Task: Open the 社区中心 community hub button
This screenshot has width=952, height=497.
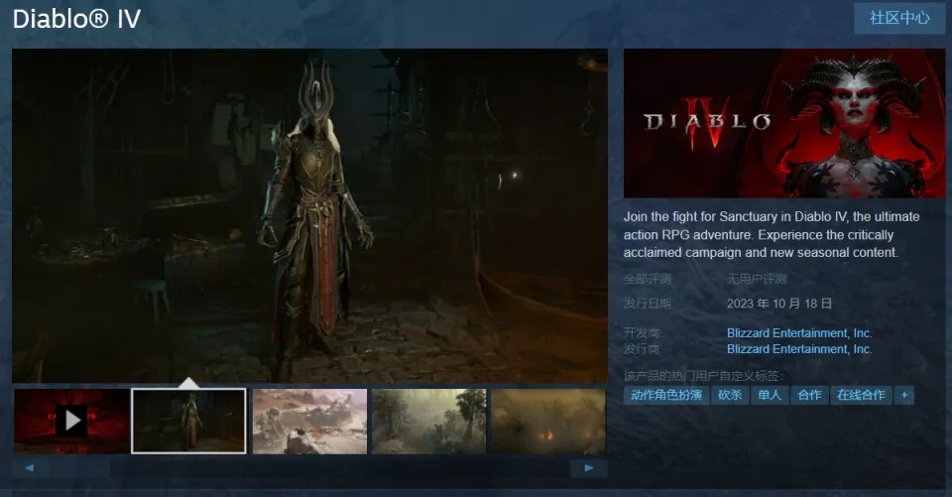Action: point(899,18)
